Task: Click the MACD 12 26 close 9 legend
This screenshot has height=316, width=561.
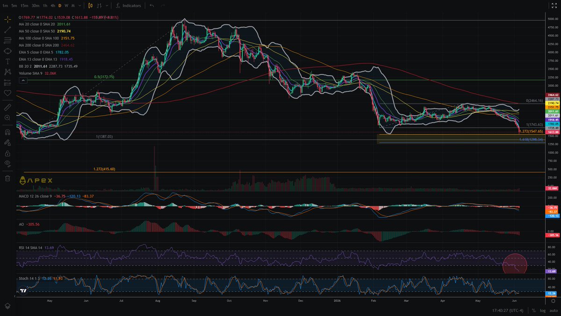Action: (x=56, y=196)
